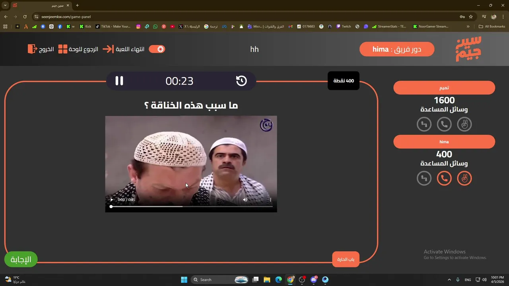Reload the current page
Image resolution: width=509 pixels, height=286 pixels.
(25, 17)
